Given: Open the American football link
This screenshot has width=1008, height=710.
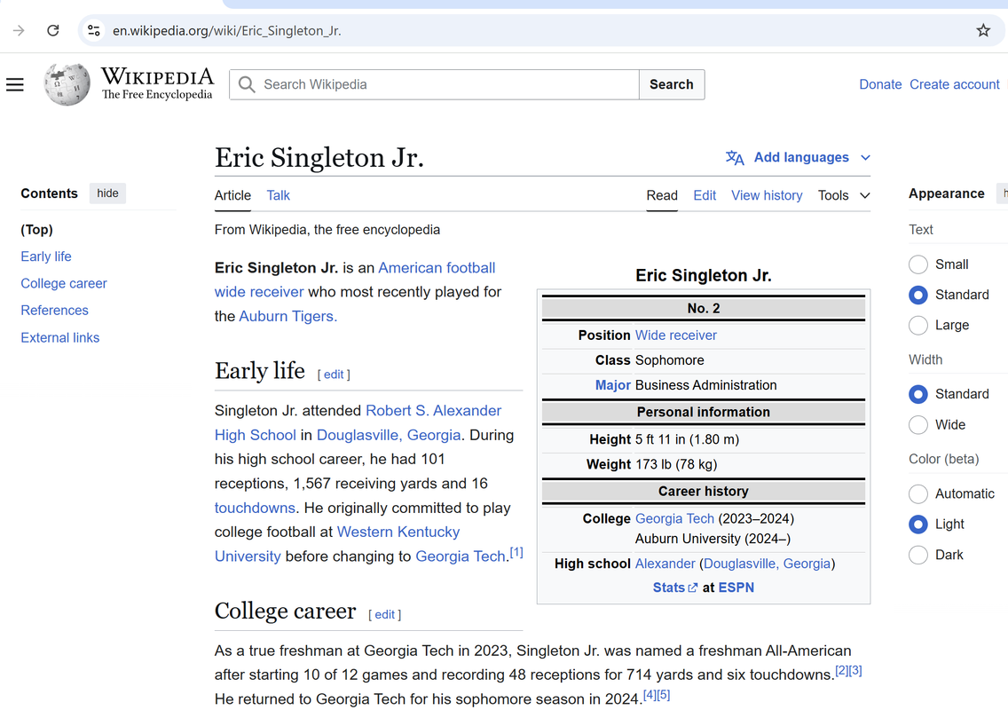Looking at the screenshot, I should pos(437,267).
